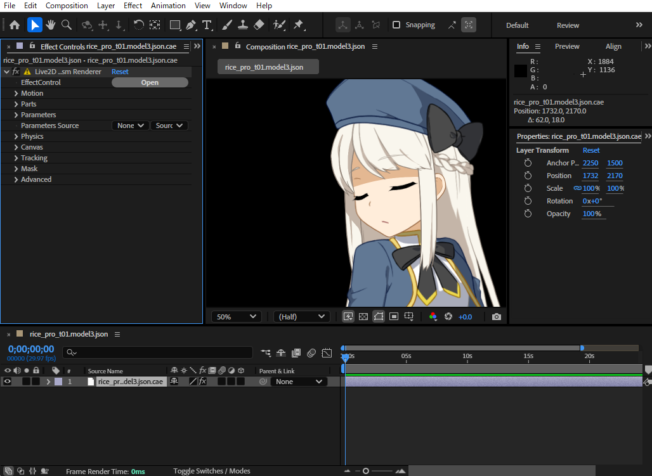Open the Graph Editor in timeline
The height and width of the screenshot is (476, 652).
327,353
